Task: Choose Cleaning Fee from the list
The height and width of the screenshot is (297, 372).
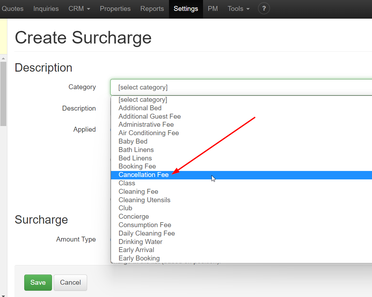Action: click(x=138, y=191)
